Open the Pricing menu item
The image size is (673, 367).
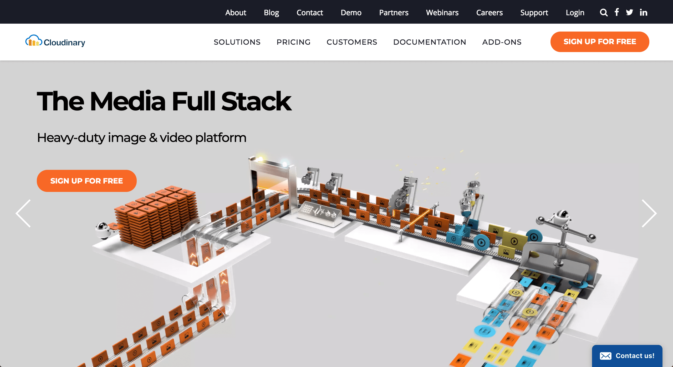(x=293, y=42)
